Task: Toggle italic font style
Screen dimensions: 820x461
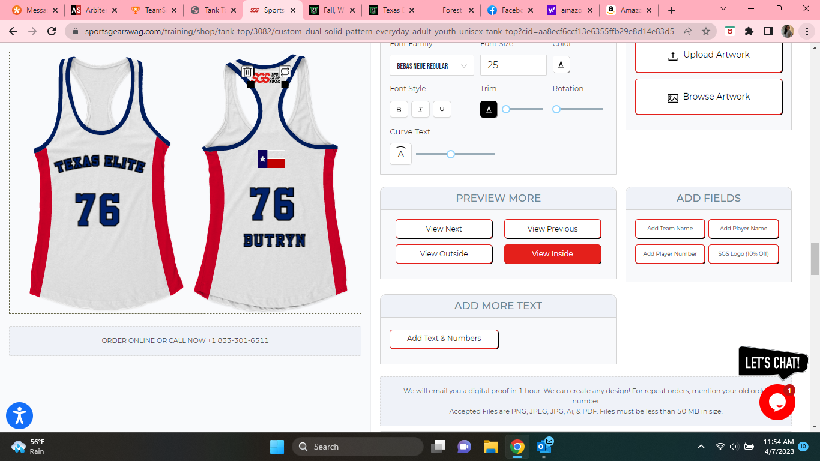Action: [420, 109]
